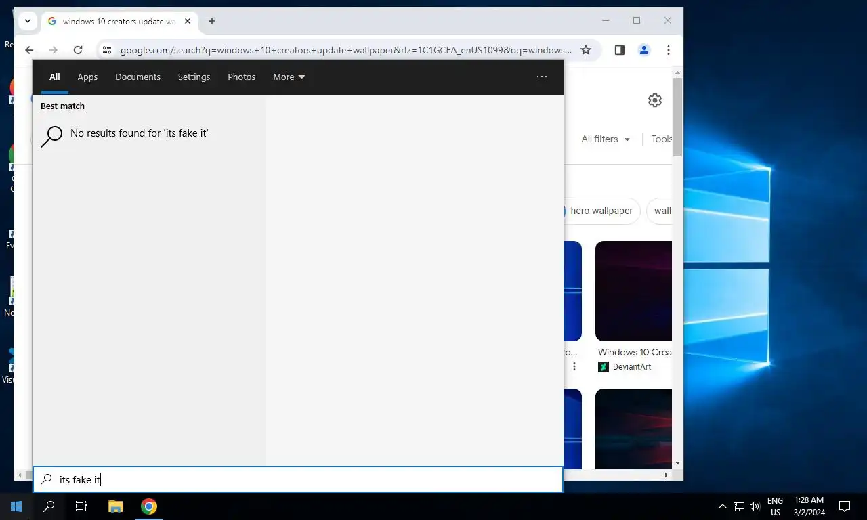Expand the All filters dropdown
Image resolution: width=867 pixels, height=520 pixels.
coord(606,139)
